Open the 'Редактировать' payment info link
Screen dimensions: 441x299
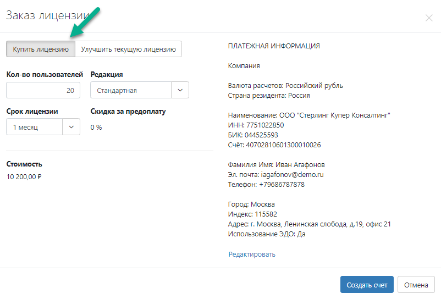(252, 254)
